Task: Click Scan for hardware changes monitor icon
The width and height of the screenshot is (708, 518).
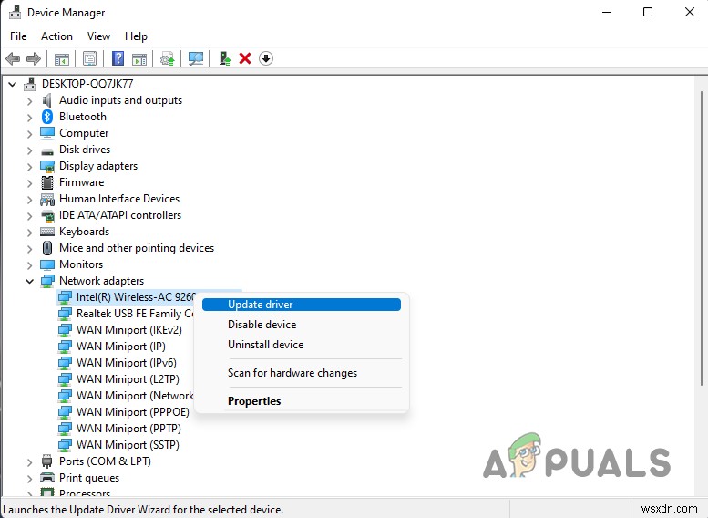Action: [196, 58]
